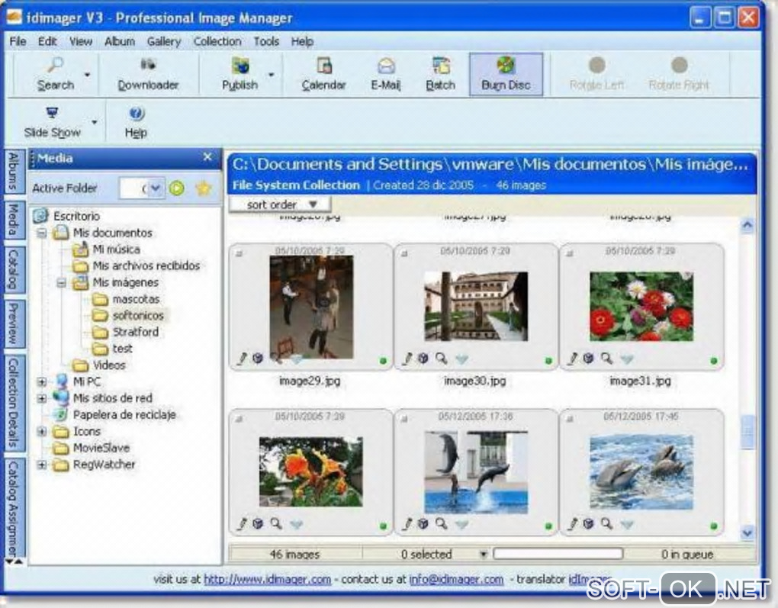Expand the Mi PC tree node
Viewport: 778px width, 608px height.
42,381
